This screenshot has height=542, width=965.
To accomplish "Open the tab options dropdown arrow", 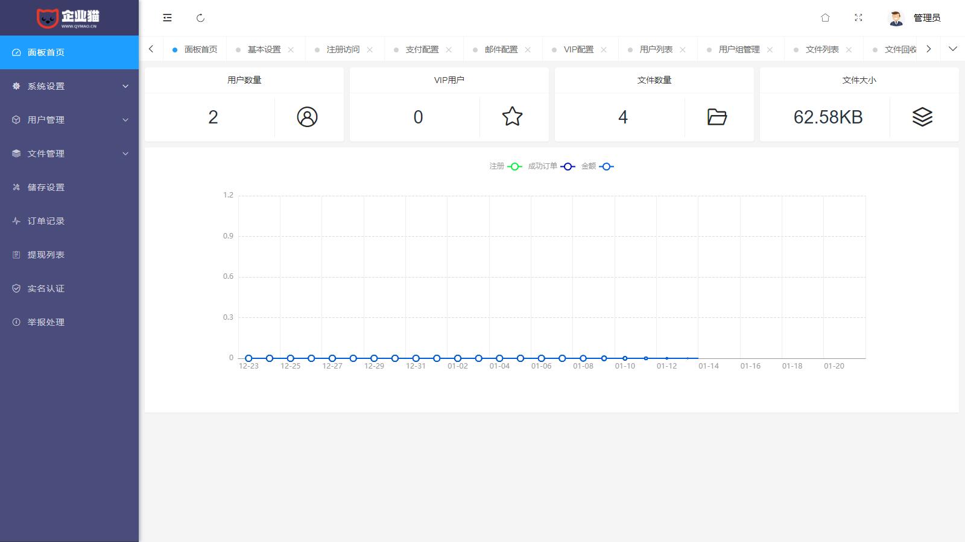I will pyautogui.click(x=952, y=49).
